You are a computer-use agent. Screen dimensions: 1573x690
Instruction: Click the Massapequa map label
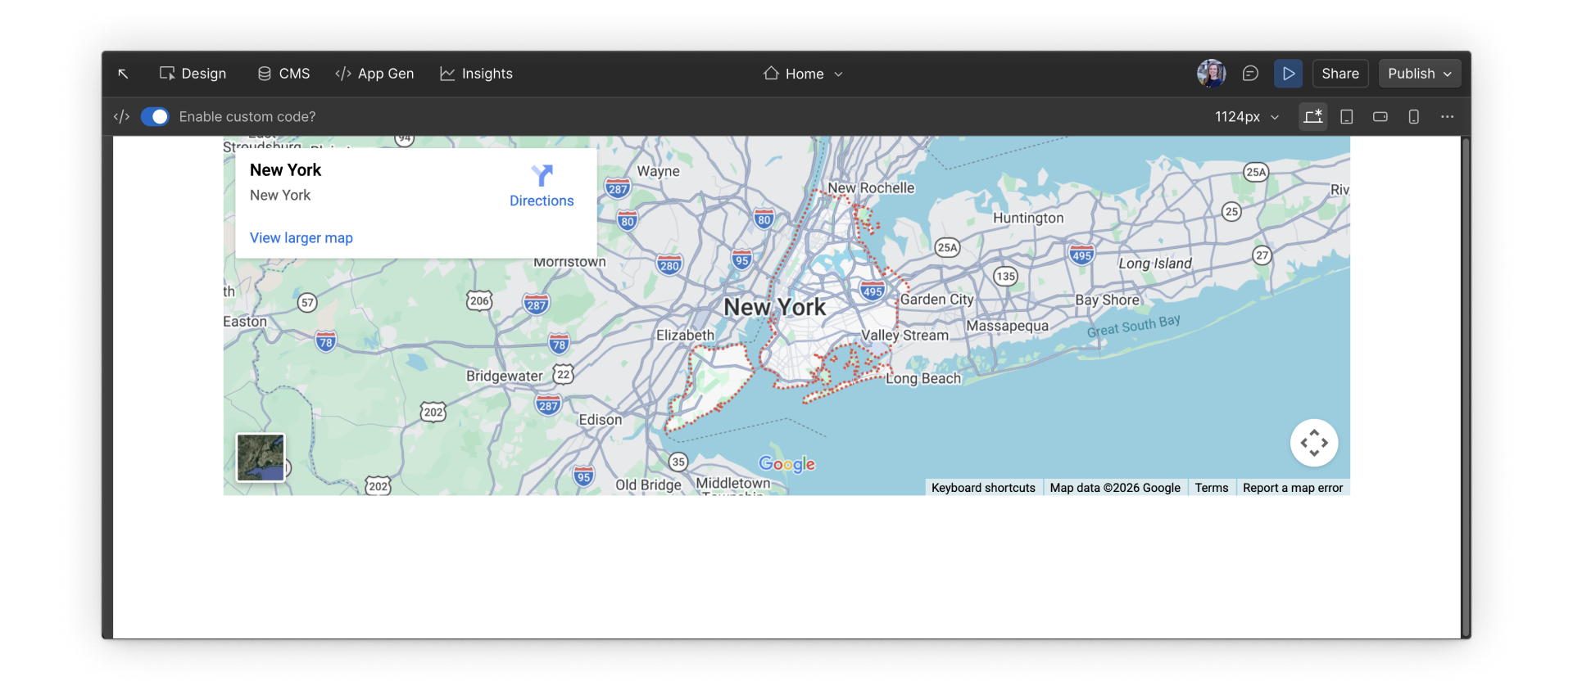1008,326
